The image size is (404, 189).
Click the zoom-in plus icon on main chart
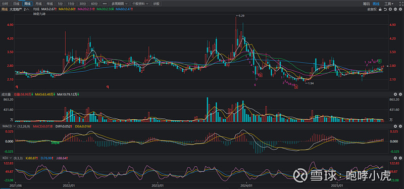click(x=390, y=9)
